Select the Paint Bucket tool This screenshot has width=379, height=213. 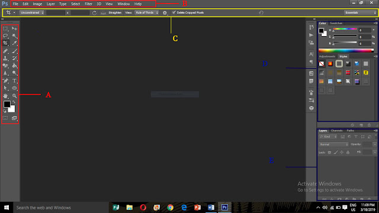pos(14,66)
